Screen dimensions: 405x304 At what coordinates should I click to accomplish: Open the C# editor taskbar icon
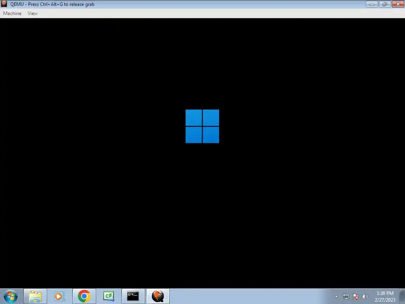(108, 296)
